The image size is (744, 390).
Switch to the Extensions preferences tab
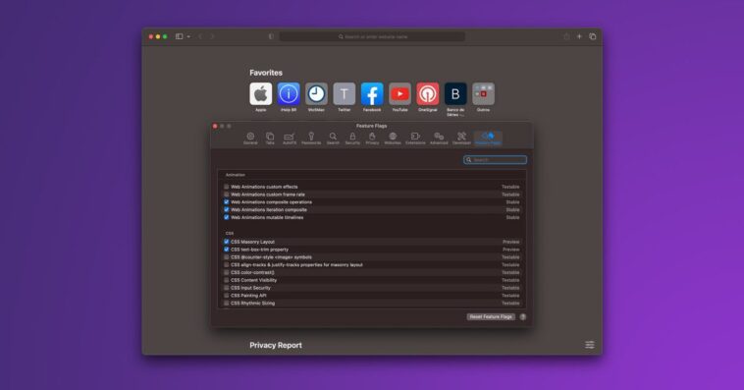coord(415,139)
